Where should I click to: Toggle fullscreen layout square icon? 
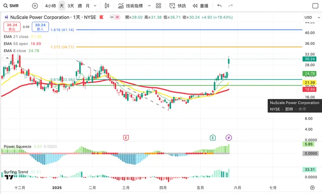315,6
